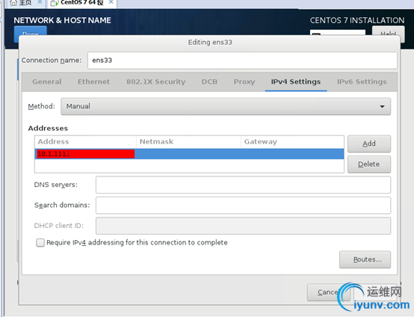Switch to IPv6 Settings tab

click(362, 81)
